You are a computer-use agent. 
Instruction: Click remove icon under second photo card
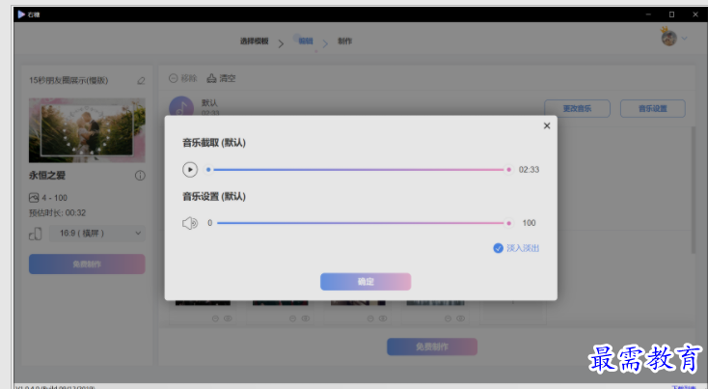(292, 319)
